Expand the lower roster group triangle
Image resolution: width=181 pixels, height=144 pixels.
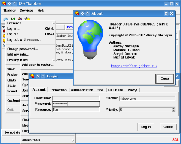(4, 46)
